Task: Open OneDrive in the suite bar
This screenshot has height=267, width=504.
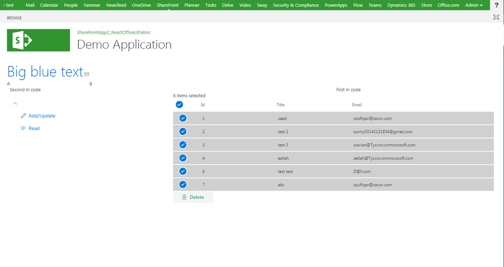Action: [x=141, y=5]
